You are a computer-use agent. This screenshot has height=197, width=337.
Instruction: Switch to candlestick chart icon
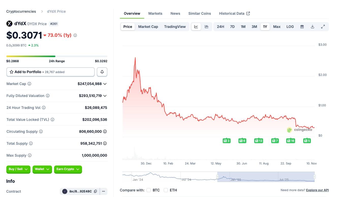point(206,27)
